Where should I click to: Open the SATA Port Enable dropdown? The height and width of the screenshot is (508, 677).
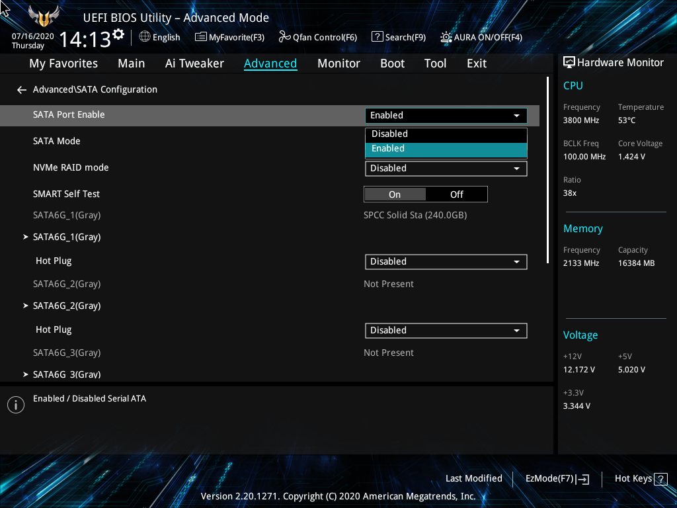[x=446, y=115]
